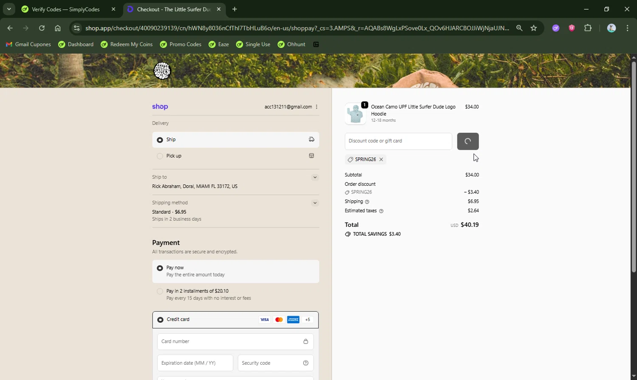Open the Dashboard bookmark
Image resolution: width=637 pixels, height=380 pixels.
76,44
